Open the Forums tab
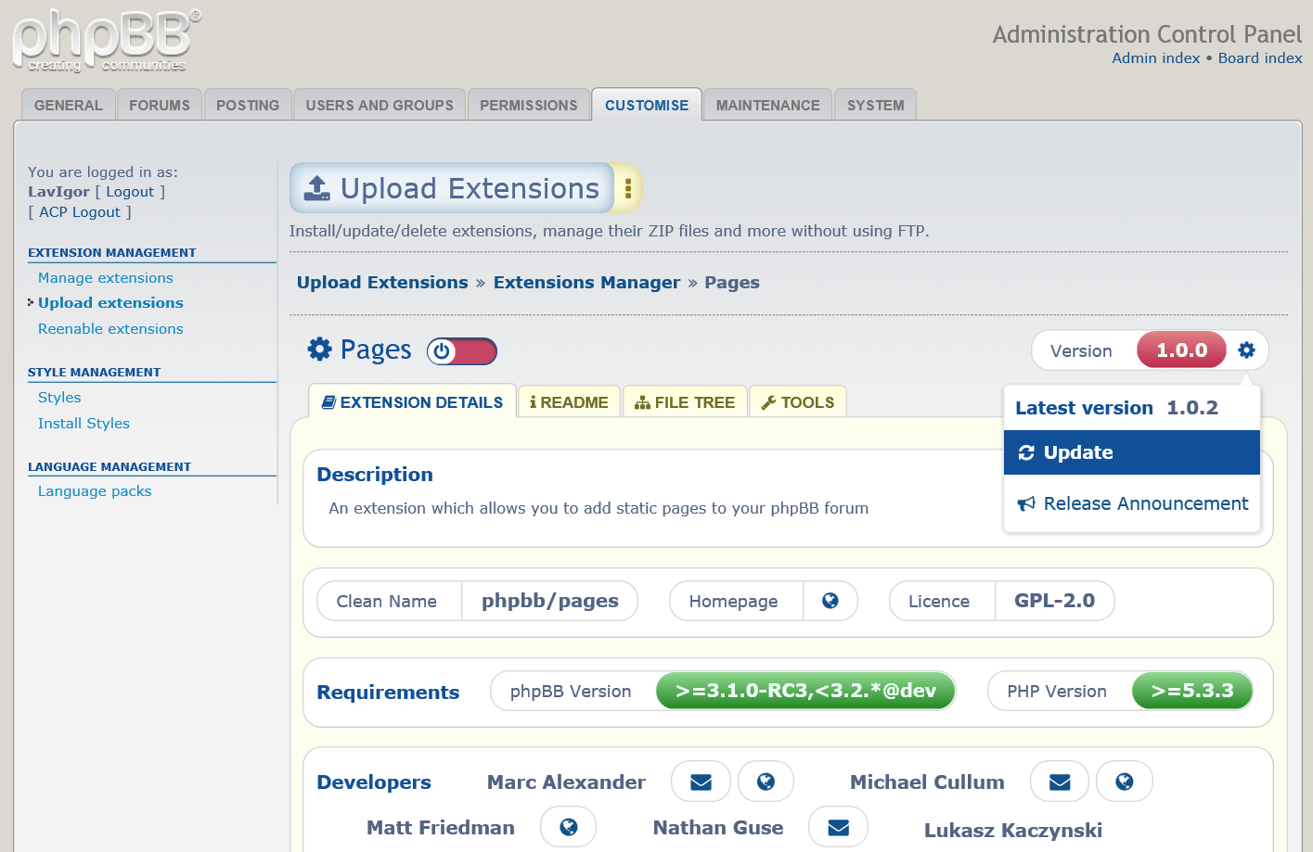Image resolution: width=1313 pixels, height=852 pixels. pos(160,105)
